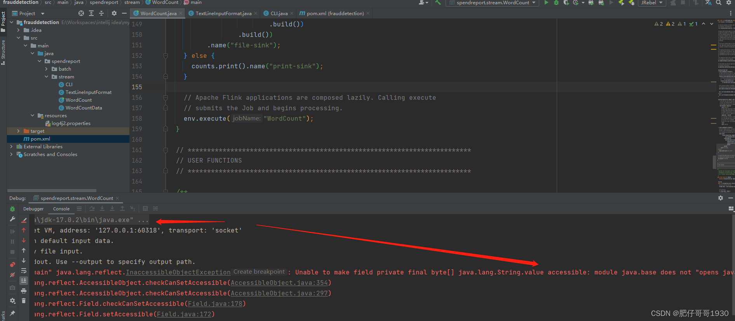Jump to next stack trace red down arrow
The image size is (735, 321).
(24, 240)
